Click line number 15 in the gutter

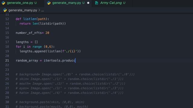tap(7, 33)
